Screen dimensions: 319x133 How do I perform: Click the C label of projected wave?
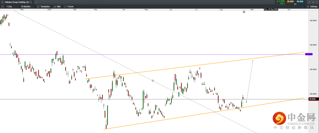(253, 61)
